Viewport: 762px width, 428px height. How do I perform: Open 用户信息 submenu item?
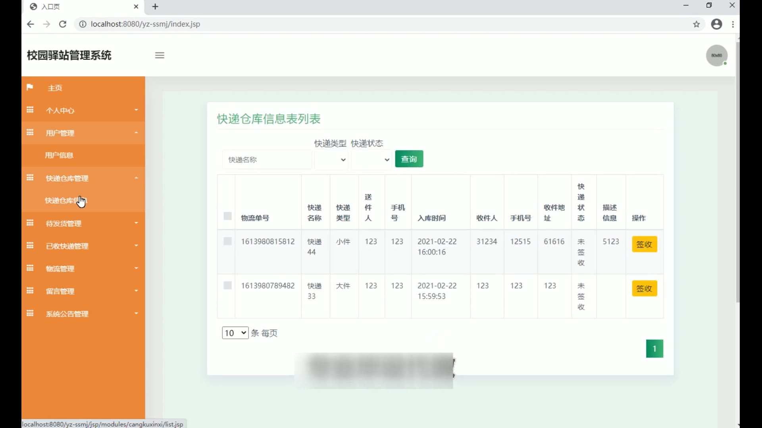(59, 155)
